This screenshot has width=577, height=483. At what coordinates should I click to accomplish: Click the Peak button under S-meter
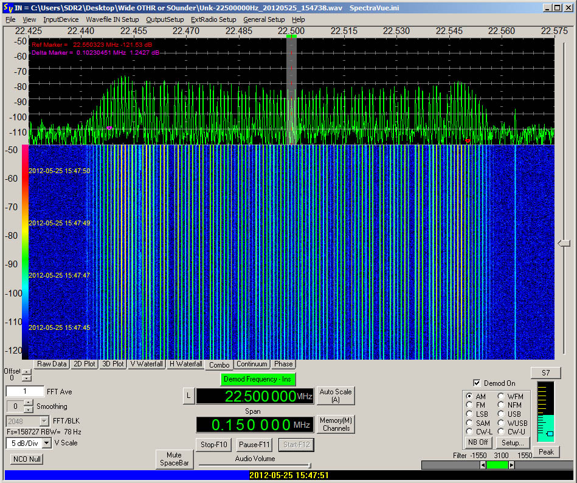point(546,452)
